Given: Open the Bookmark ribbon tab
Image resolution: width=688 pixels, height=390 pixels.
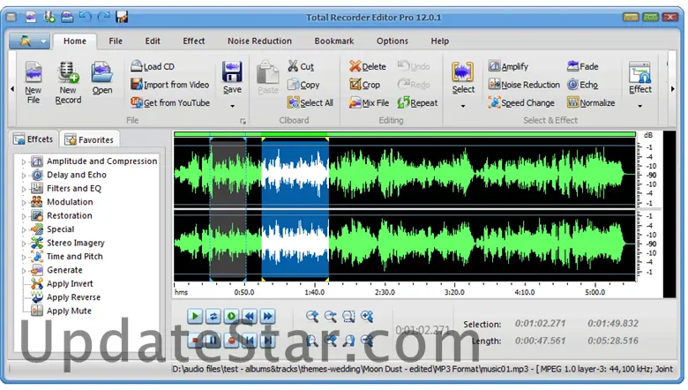Looking at the screenshot, I should 334,41.
